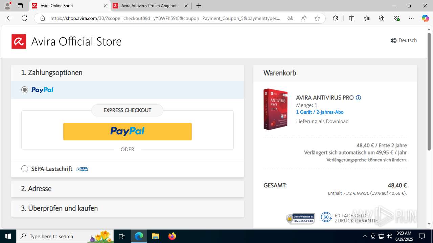Click the scroll down arrow of scrollbar
The image size is (433, 243).
click(x=429, y=224)
